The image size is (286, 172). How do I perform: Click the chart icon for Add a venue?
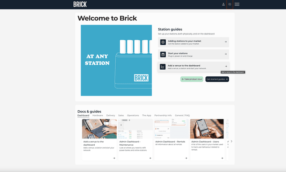click(x=163, y=67)
